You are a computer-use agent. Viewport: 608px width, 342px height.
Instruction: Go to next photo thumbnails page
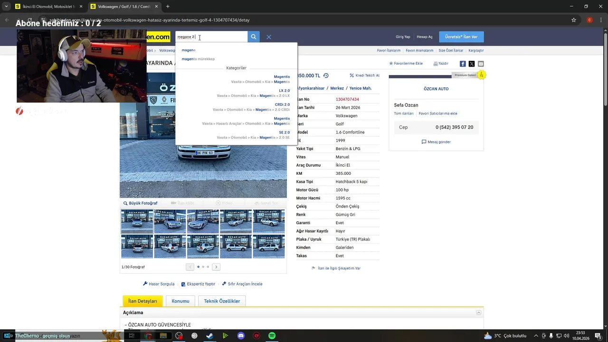pos(216,267)
